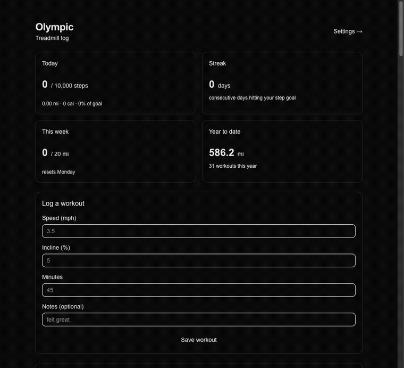Click the "/ 20 mi" weekly goal text
Screen dimensions: 404x368
pyautogui.click(x=60, y=154)
